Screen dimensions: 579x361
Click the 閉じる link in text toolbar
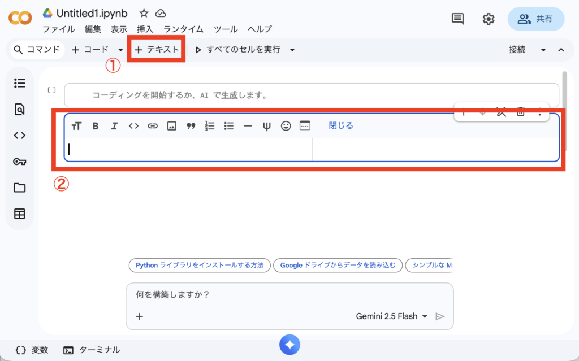click(x=341, y=126)
